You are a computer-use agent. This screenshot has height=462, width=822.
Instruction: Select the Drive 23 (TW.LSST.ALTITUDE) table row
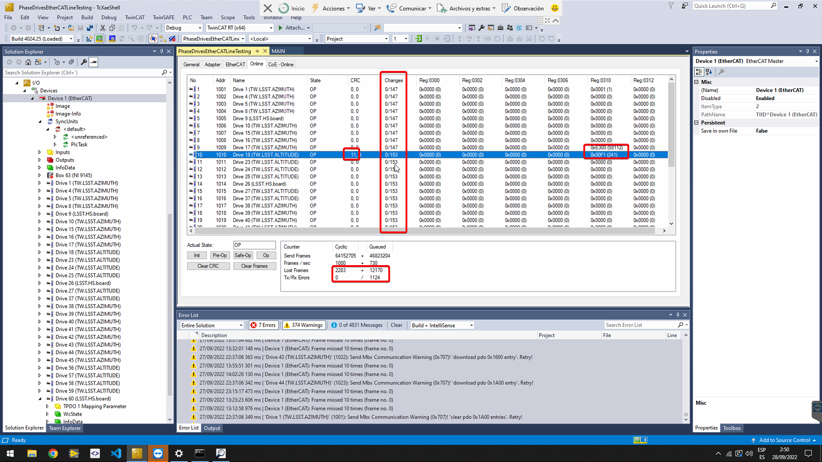pos(428,162)
